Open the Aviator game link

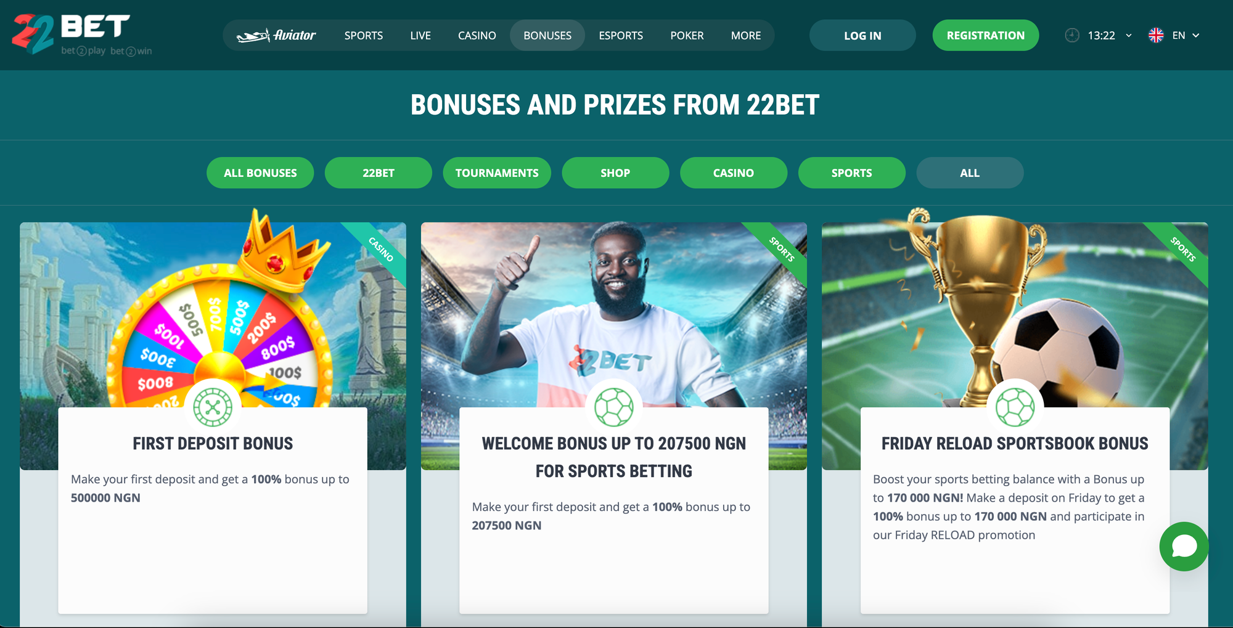click(x=276, y=35)
